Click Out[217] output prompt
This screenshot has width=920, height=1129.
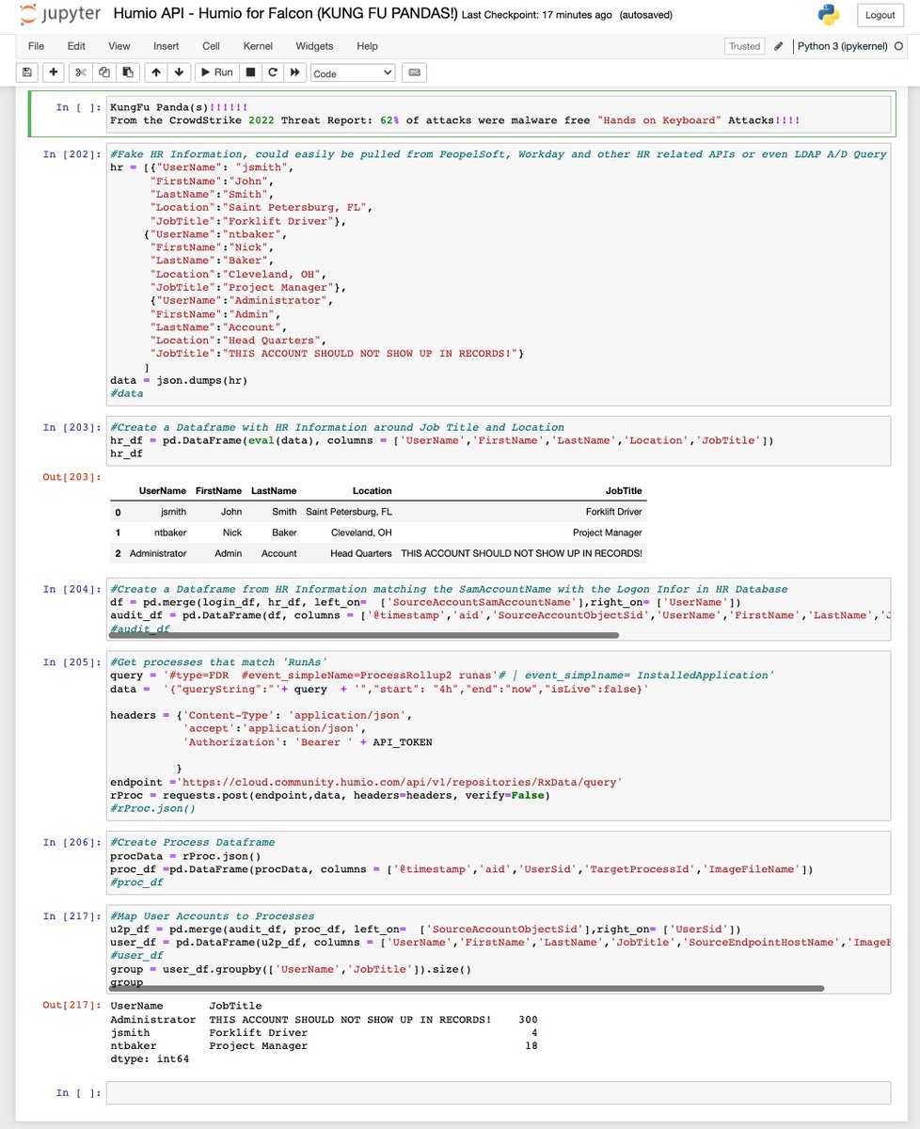pyautogui.click(x=71, y=1006)
